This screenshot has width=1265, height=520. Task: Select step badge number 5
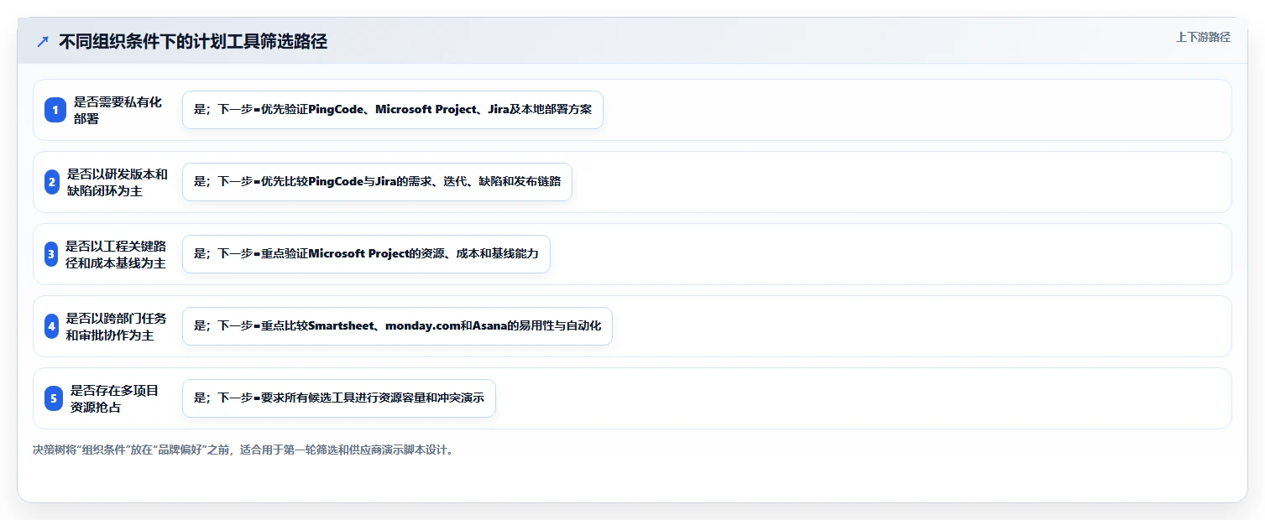pos(54,398)
